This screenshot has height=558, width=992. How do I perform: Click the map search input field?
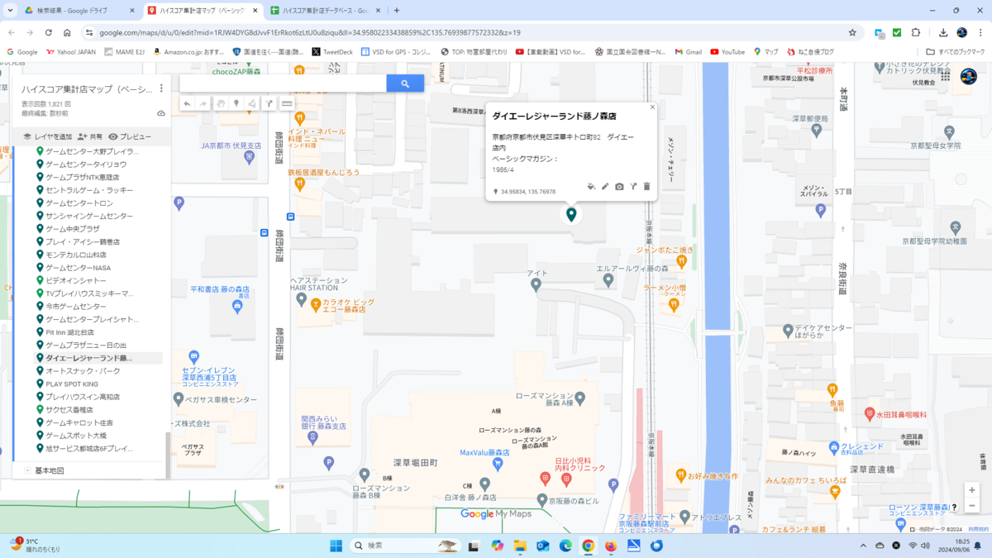[x=283, y=83]
